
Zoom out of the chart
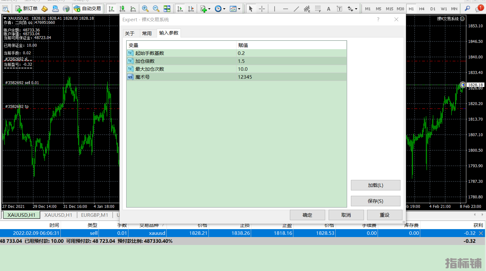click(156, 9)
